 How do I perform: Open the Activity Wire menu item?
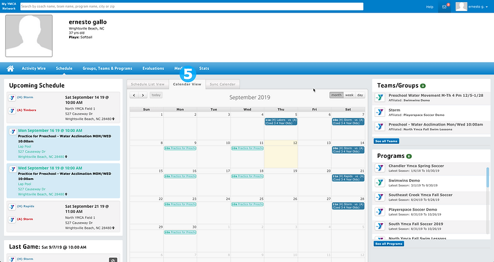(33, 69)
